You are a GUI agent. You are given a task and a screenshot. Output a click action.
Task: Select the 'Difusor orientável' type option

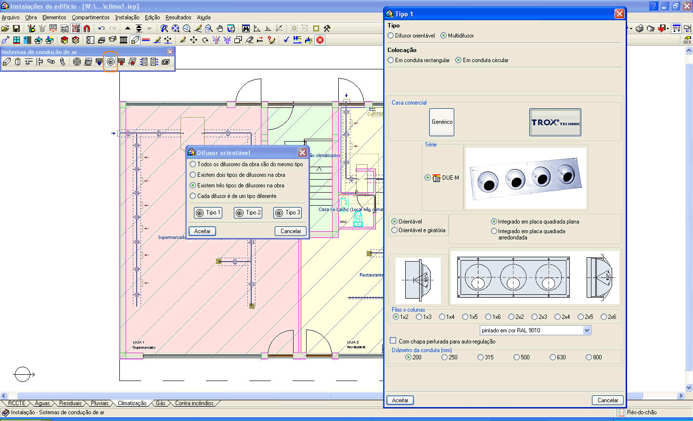tap(391, 36)
